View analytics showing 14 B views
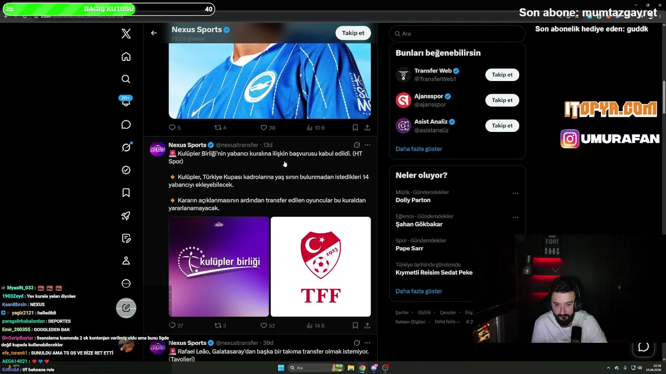Viewport: 666px width, 374px height. (315, 326)
